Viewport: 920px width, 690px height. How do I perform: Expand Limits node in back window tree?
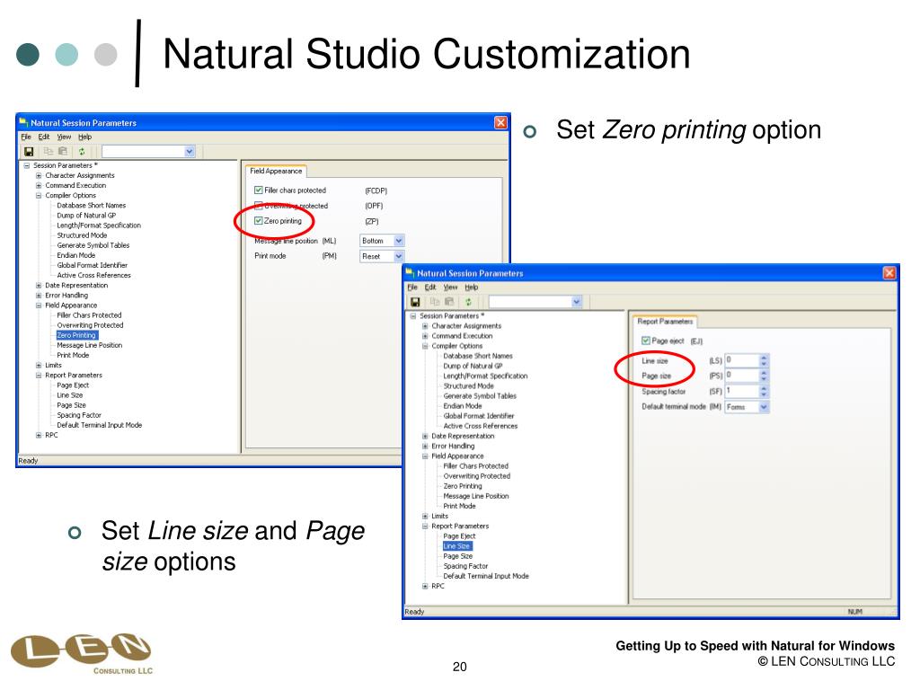pos(39,365)
